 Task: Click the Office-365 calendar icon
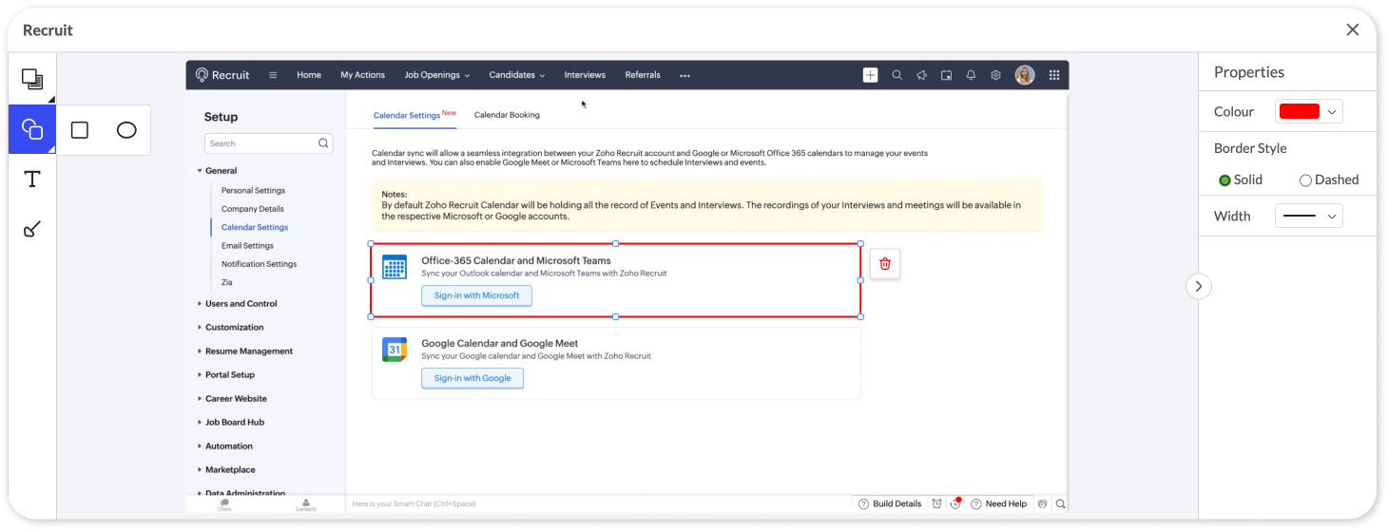pyautogui.click(x=395, y=267)
